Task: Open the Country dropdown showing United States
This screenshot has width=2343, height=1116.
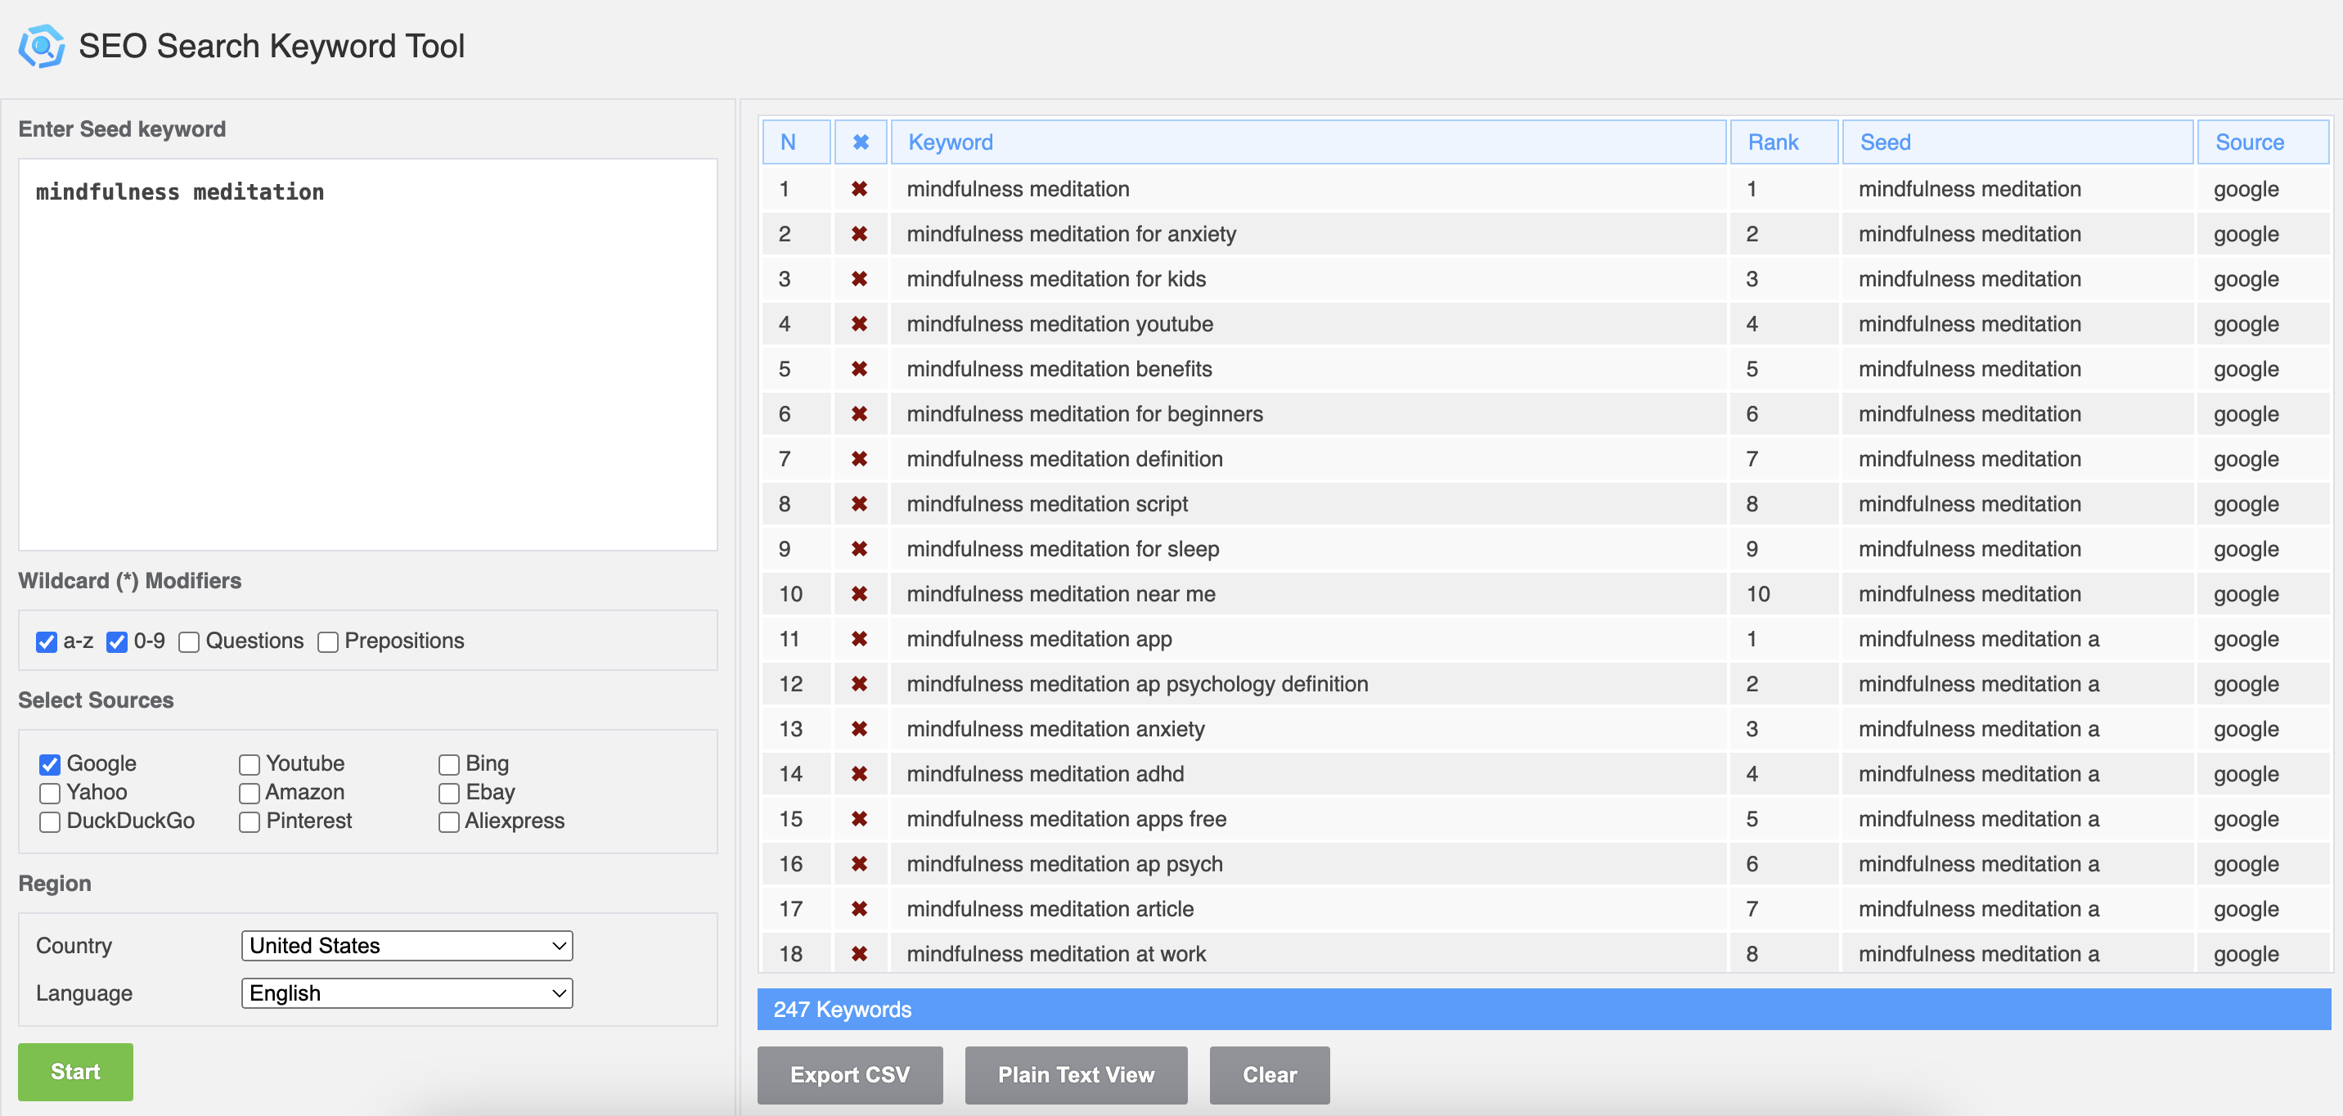Action: (x=407, y=946)
